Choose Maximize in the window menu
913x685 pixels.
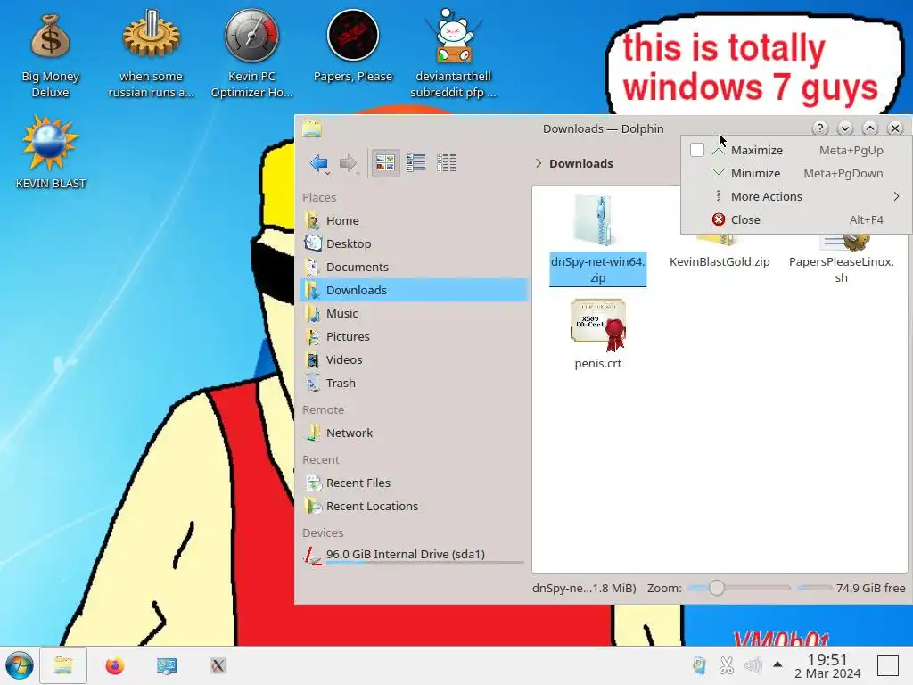795,150
